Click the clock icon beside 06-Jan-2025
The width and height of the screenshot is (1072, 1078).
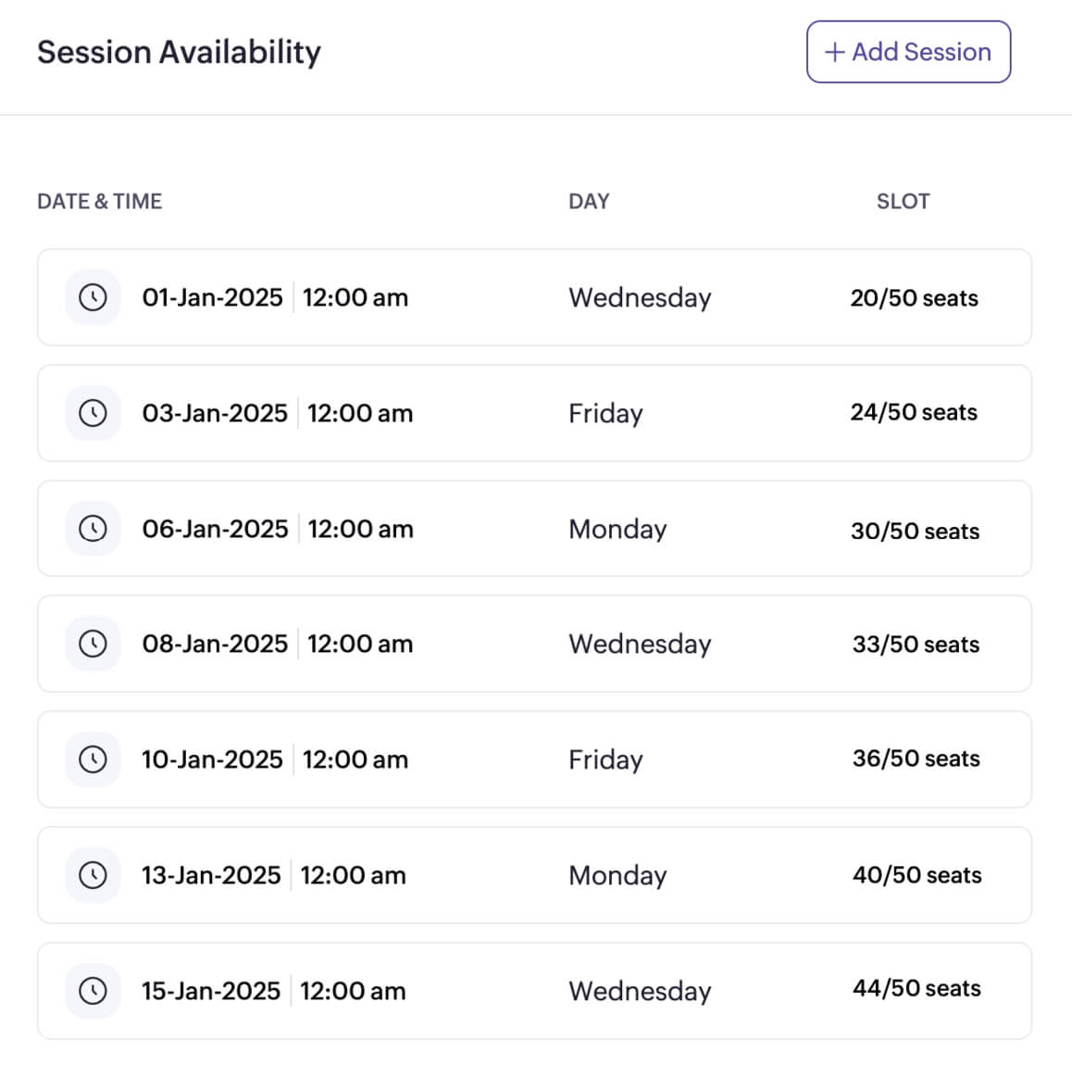click(93, 529)
